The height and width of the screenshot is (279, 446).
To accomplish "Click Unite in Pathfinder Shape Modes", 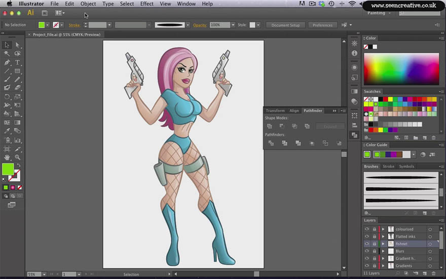I will pos(269,126).
